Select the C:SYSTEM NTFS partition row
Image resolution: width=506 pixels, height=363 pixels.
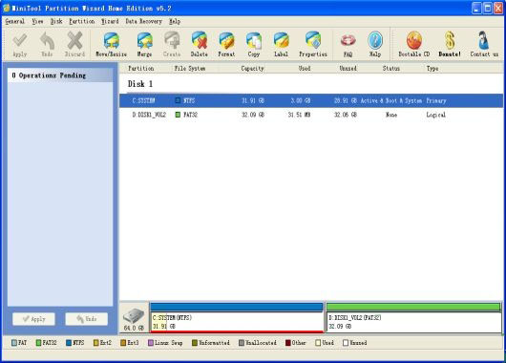pos(311,100)
